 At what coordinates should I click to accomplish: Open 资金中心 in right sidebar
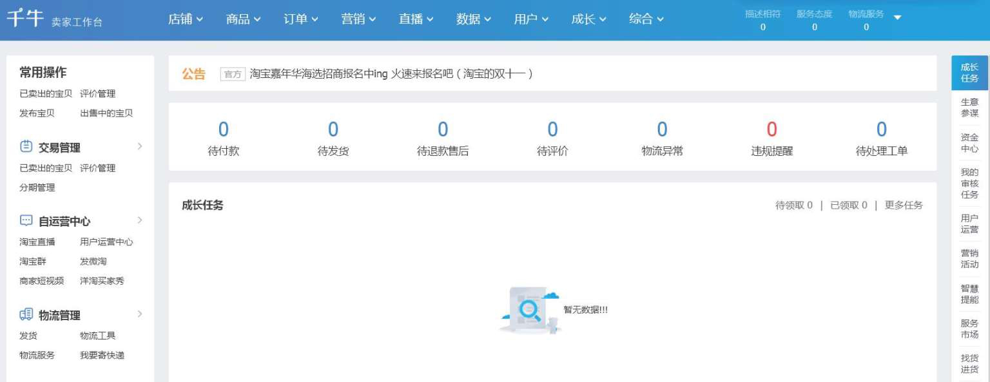point(969,142)
